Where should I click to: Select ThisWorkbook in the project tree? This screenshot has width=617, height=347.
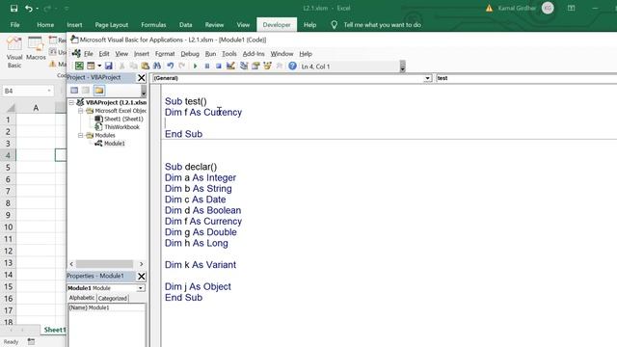pyautogui.click(x=121, y=127)
